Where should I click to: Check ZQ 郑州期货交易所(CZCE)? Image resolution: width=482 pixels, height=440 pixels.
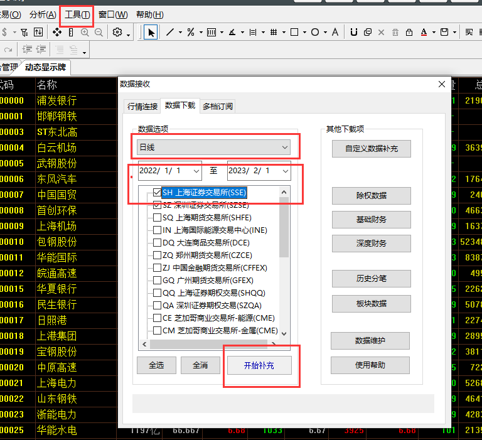157,255
